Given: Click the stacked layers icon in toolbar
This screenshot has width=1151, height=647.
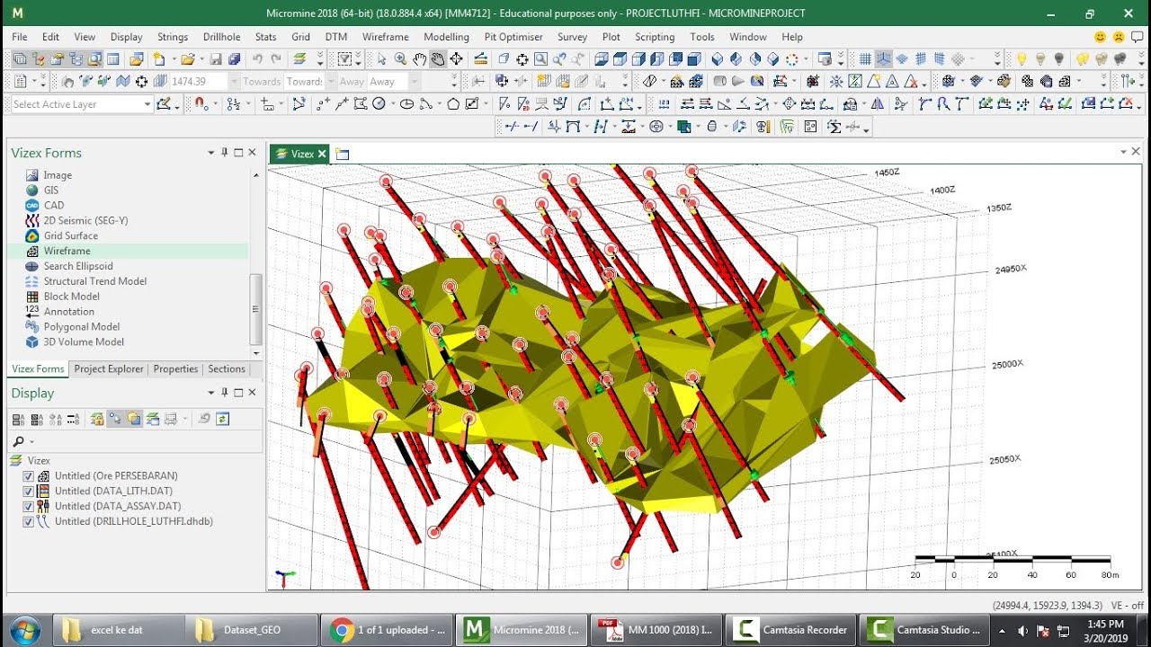Looking at the screenshot, I should 299,58.
